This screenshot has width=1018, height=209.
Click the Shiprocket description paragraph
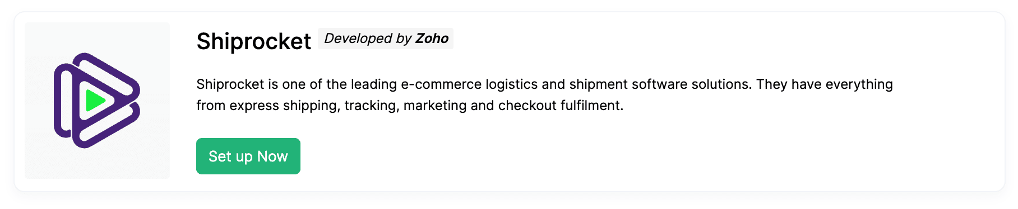544,94
